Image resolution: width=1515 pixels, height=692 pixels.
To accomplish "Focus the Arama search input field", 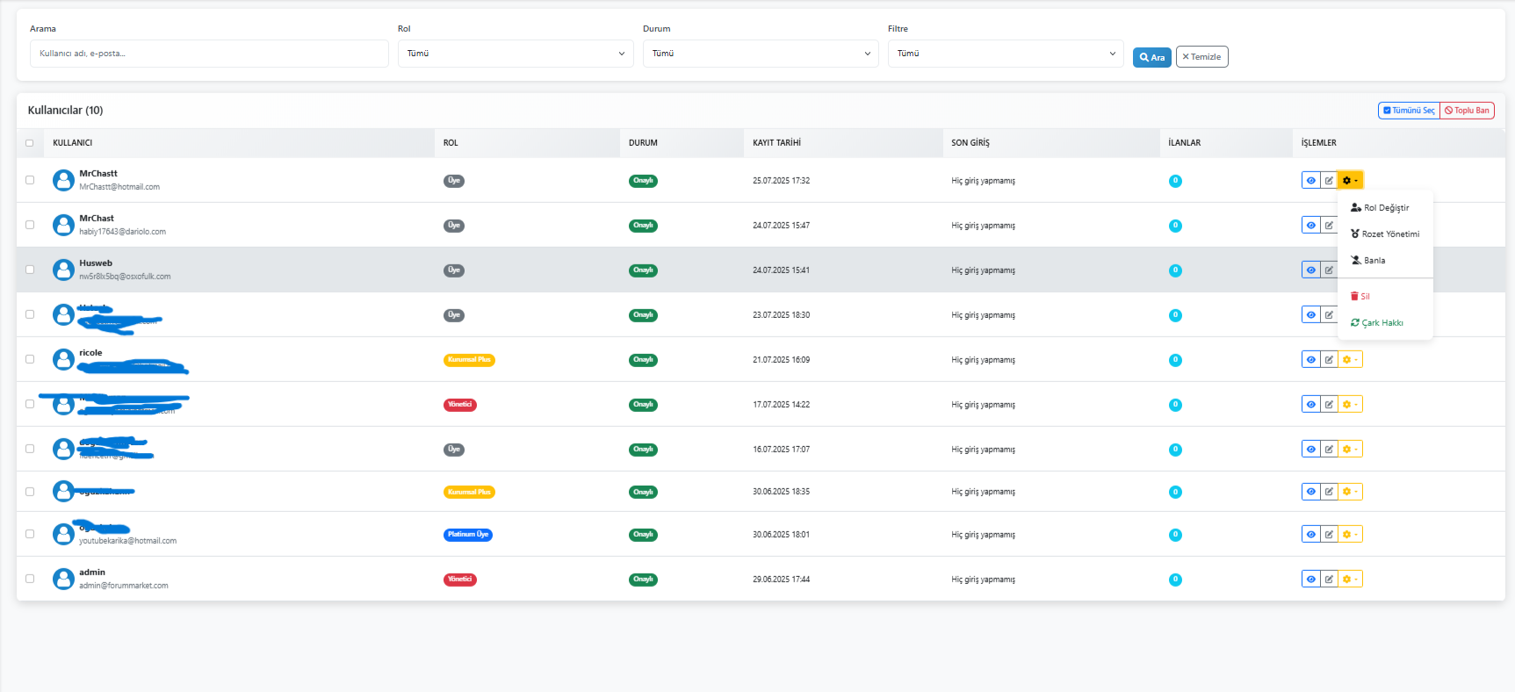I will click(x=209, y=54).
